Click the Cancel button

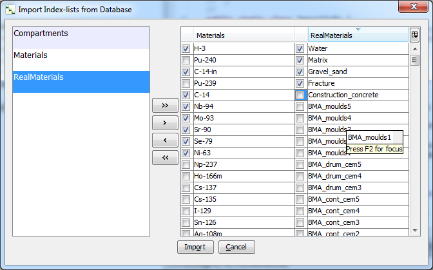236,247
